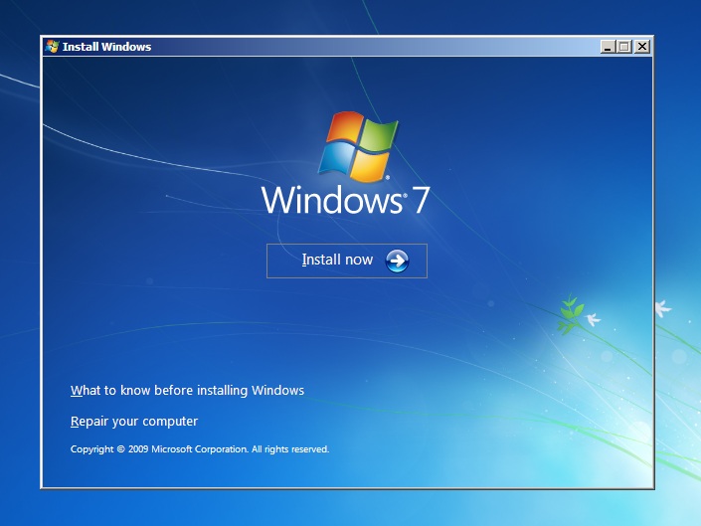701x526 pixels.
Task: Maximize the Install Windows window
Action: coord(624,47)
